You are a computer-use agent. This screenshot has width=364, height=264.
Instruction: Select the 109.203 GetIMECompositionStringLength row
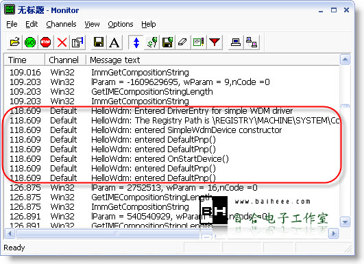(x=172, y=91)
